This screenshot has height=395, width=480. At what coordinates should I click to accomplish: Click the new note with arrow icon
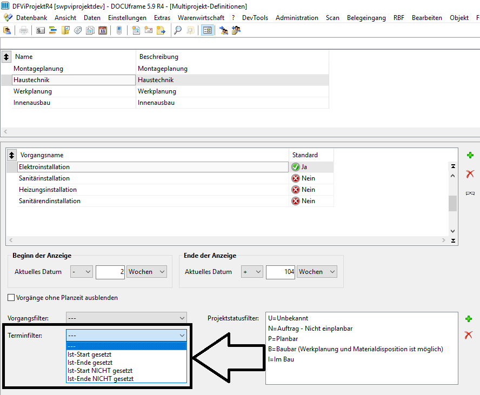[x=161, y=30]
